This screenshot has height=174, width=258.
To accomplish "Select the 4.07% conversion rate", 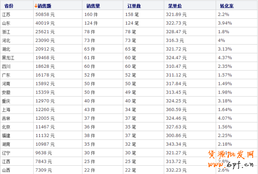I will (x=225, y=118).
